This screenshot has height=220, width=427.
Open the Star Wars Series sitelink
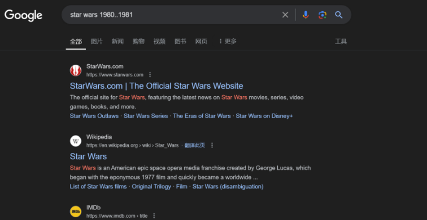[x=146, y=116]
